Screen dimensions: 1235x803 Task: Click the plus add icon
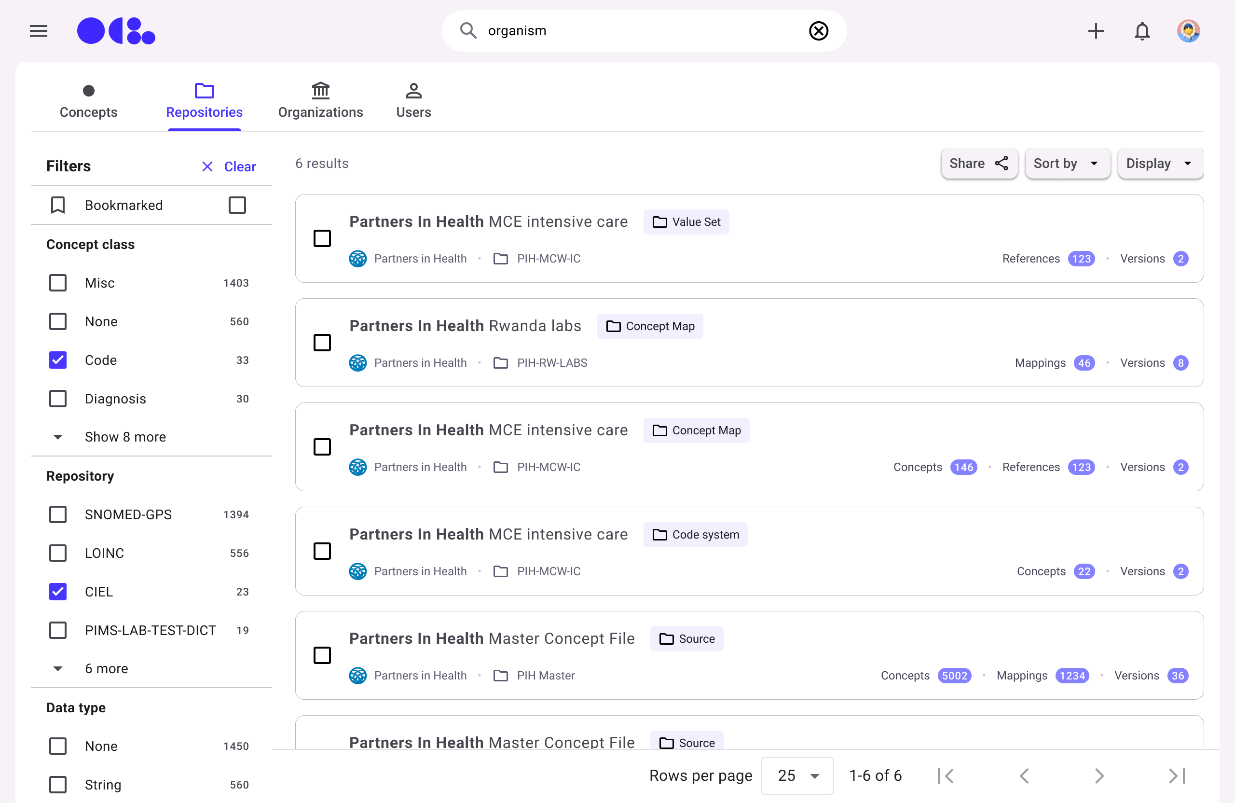1096,31
